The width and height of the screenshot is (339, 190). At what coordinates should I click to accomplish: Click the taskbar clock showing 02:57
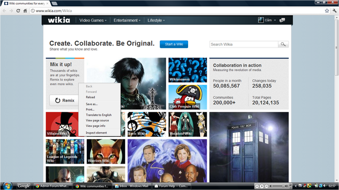332,186
